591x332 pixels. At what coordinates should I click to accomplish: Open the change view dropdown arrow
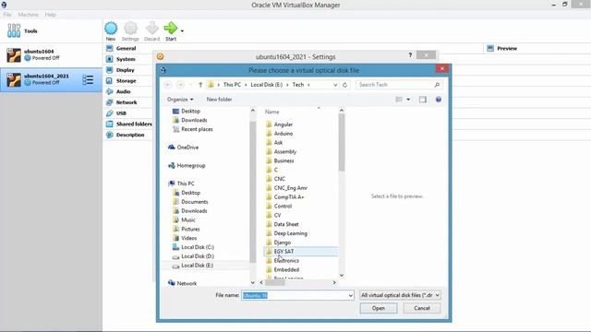click(408, 100)
